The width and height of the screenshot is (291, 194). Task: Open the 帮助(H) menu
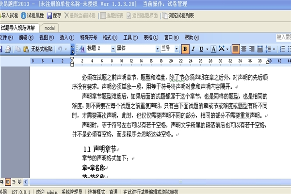pos(192,38)
